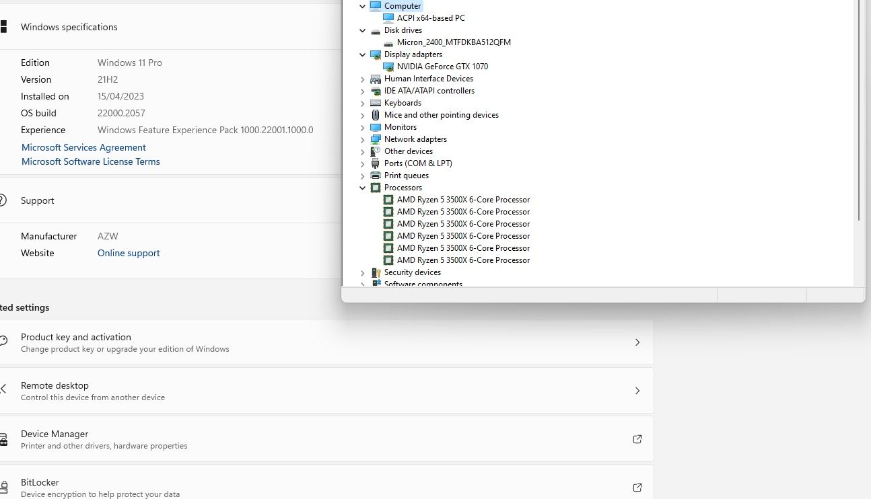The width and height of the screenshot is (871, 499).
Task: Click the Print queues printer icon
Action: [376, 176]
